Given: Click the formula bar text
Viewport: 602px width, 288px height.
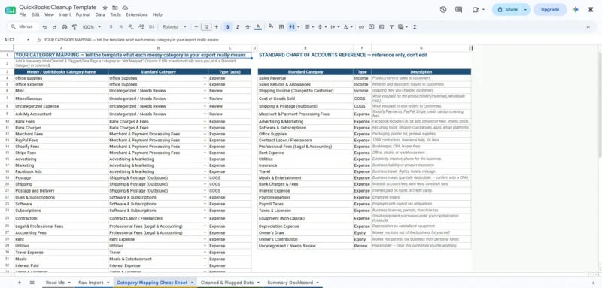Looking at the screenshot, I should click(x=131, y=40).
